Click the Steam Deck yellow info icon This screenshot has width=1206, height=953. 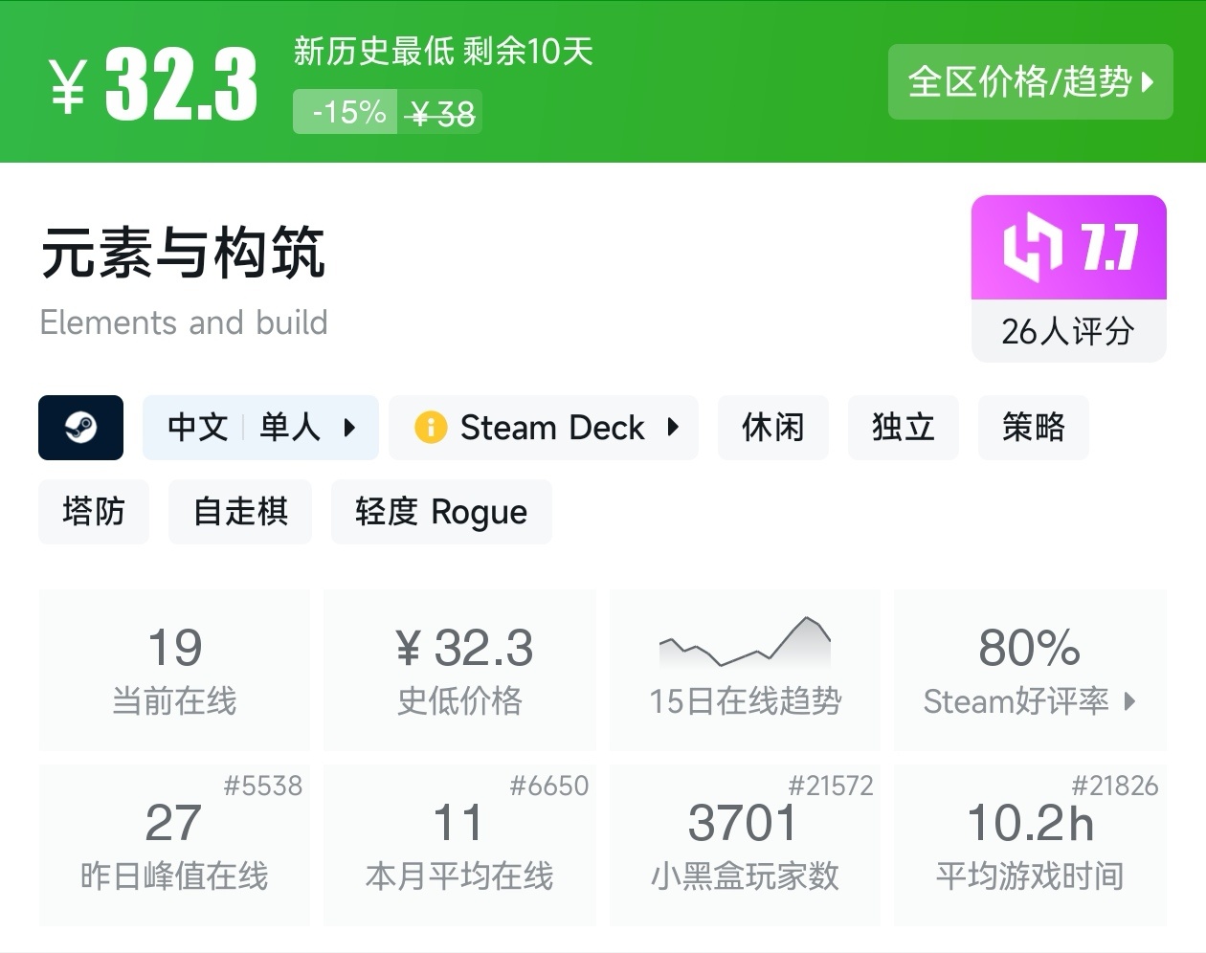point(431,427)
